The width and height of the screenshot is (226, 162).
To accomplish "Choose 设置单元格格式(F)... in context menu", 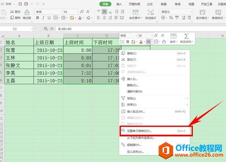I will [x=154, y=131].
